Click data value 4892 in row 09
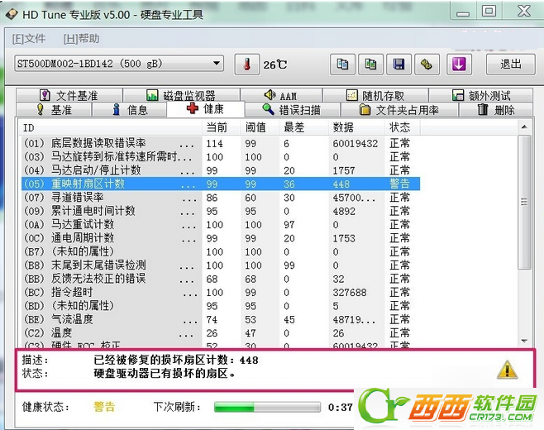This screenshot has height=430, width=544. tap(344, 211)
